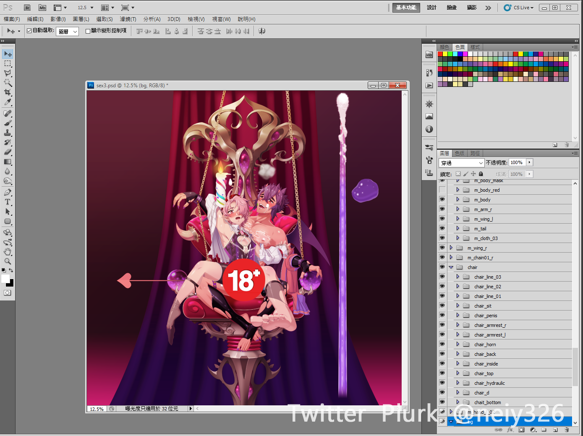This screenshot has height=436, width=583.
Task: Click the 設計 workspace button
Action: click(x=431, y=8)
